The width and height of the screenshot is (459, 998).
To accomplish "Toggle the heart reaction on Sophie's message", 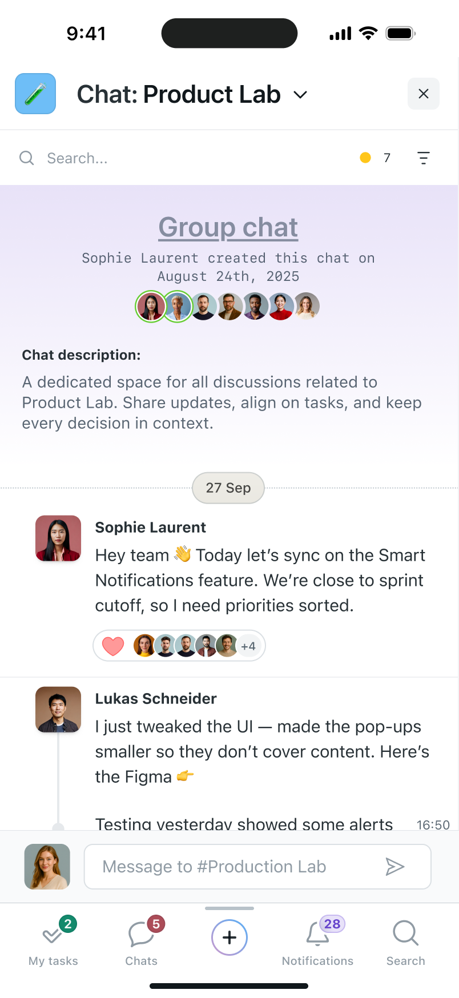I will click(x=113, y=646).
